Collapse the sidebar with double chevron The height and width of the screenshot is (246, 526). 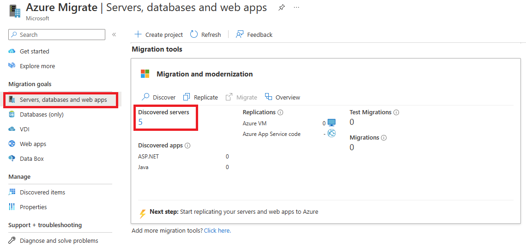click(x=114, y=35)
